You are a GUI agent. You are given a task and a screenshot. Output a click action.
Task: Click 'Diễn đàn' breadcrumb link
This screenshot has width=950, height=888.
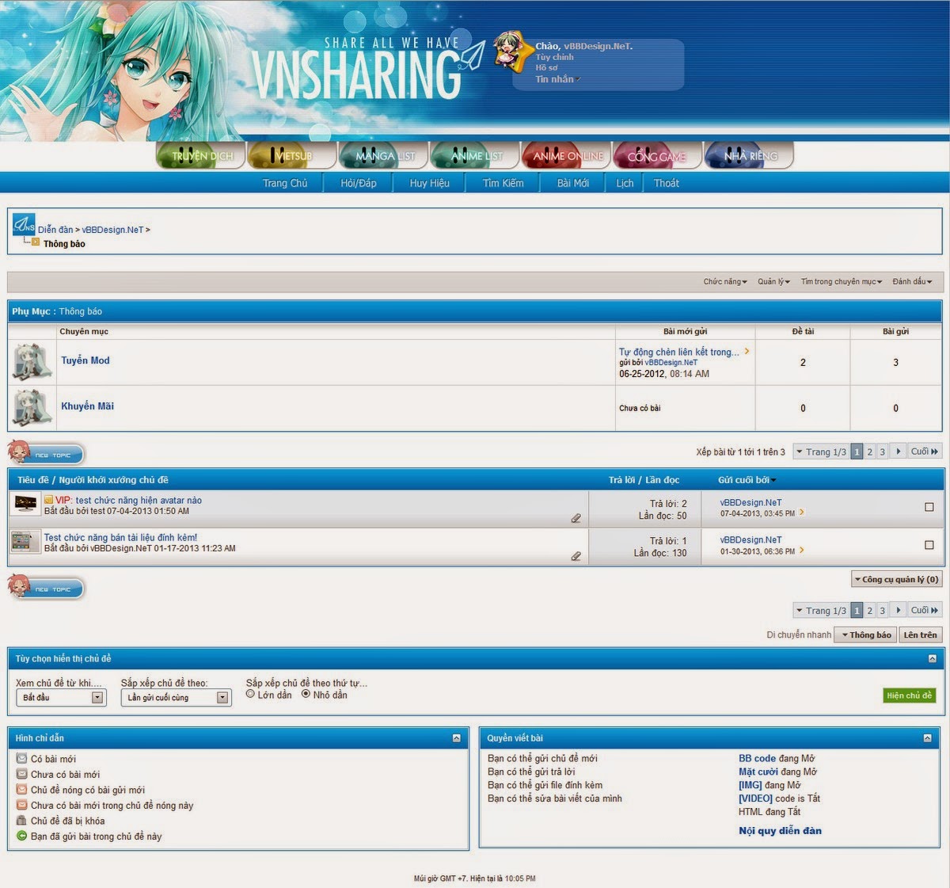coord(55,230)
